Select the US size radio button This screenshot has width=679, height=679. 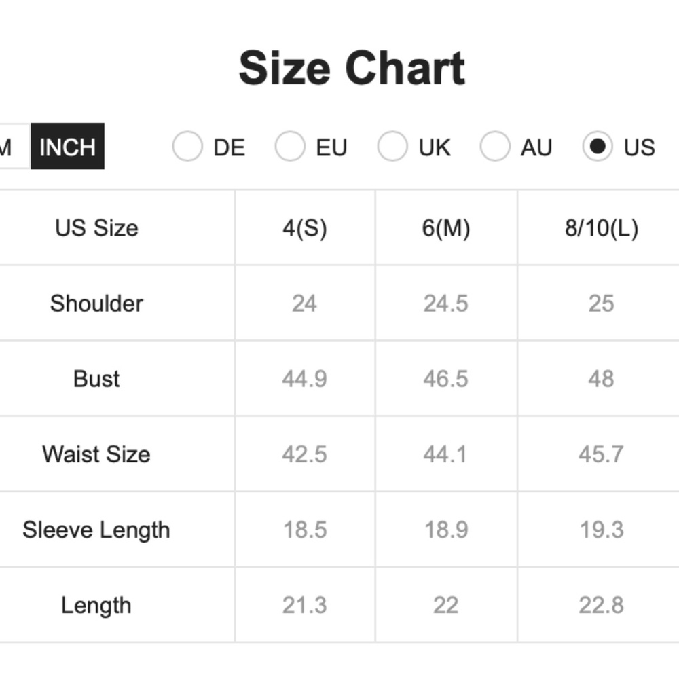[598, 147]
